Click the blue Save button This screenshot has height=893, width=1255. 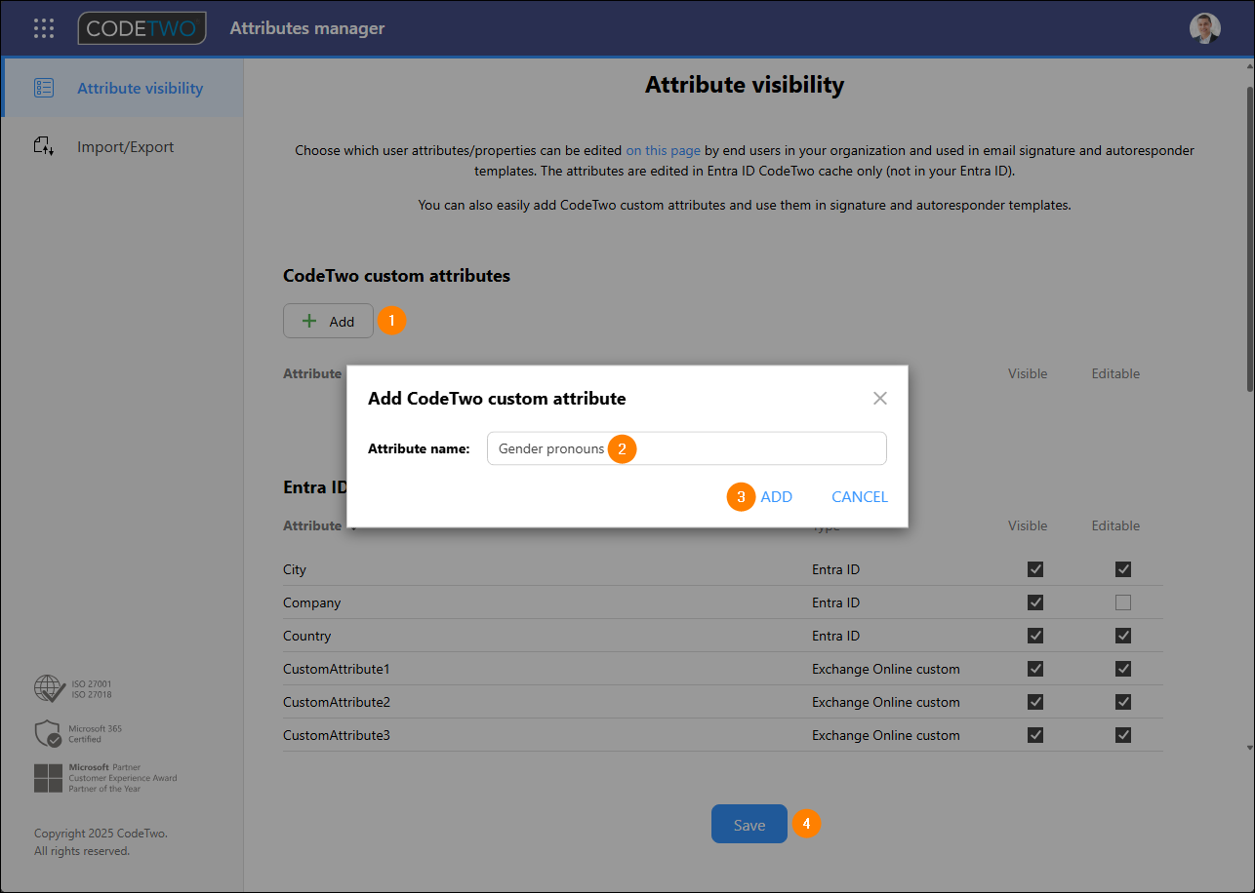[x=749, y=825]
